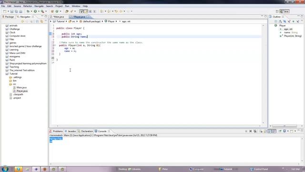Click the New Java Package icon
Viewport: 305px width, 172px height.
click(x=52, y=11)
